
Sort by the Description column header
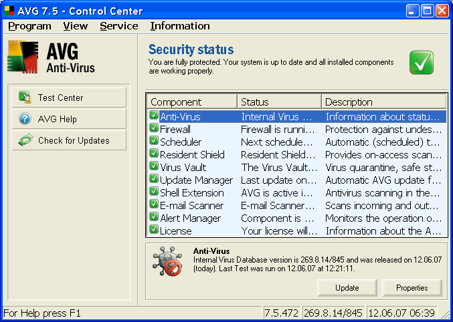tap(384, 102)
